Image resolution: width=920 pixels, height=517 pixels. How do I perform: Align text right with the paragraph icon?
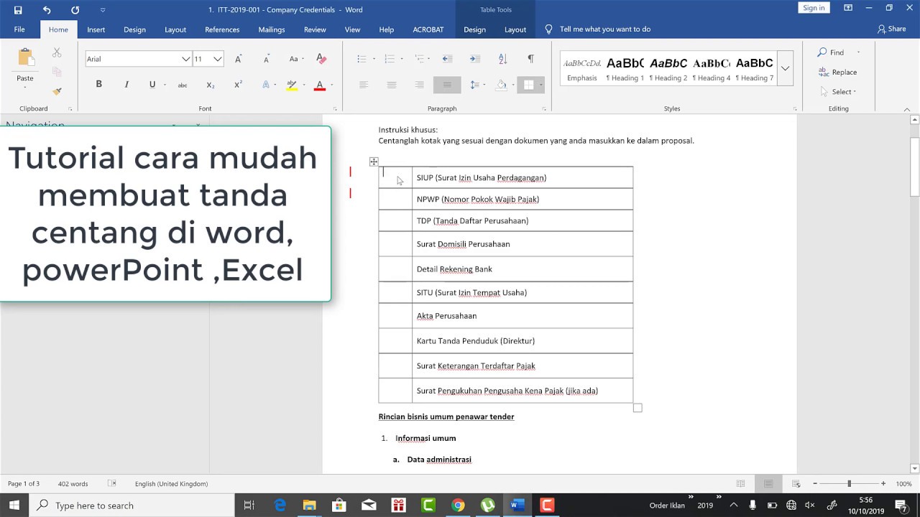click(x=419, y=85)
